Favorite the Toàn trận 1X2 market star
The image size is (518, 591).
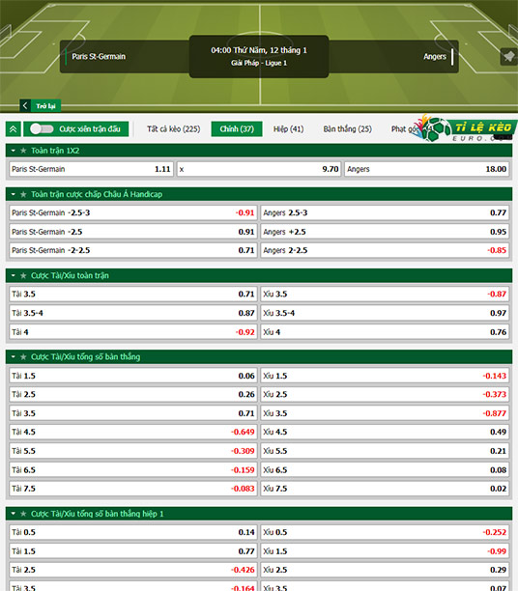(x=23, y=151)
